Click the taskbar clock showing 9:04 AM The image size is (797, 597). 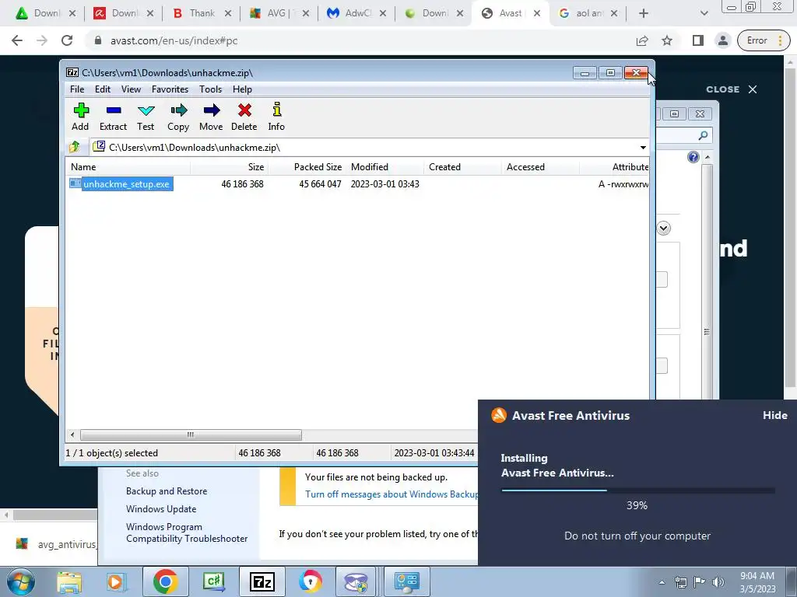[757, 581]
